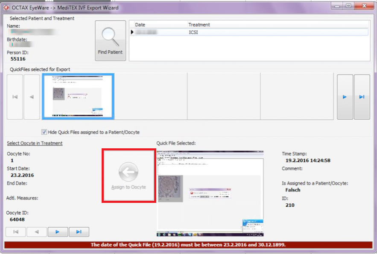The height and width of the screenshot is (254, 377).
Task: Select the highlighted QuickFile thumbnail
Action: tap(78, 97)
